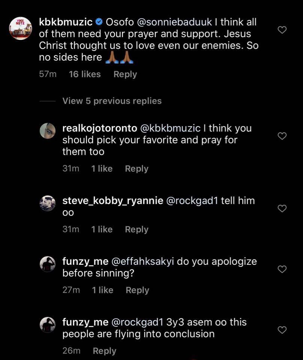Expand View 5 previous replies
Viewport: 303px width, 360px height.
[112, 101]
